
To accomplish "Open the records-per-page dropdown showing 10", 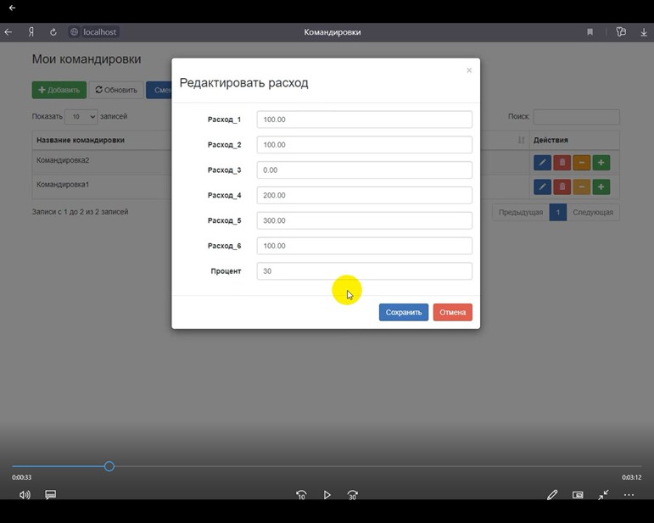I will tap(81, 117).
